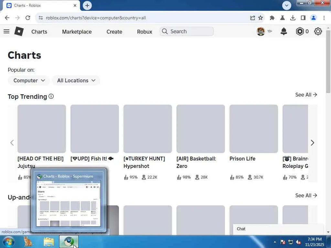The width and height of the screenshot is (331, 248).
Task: Click the tab search dropdown arrow
Action: (287, 5)
